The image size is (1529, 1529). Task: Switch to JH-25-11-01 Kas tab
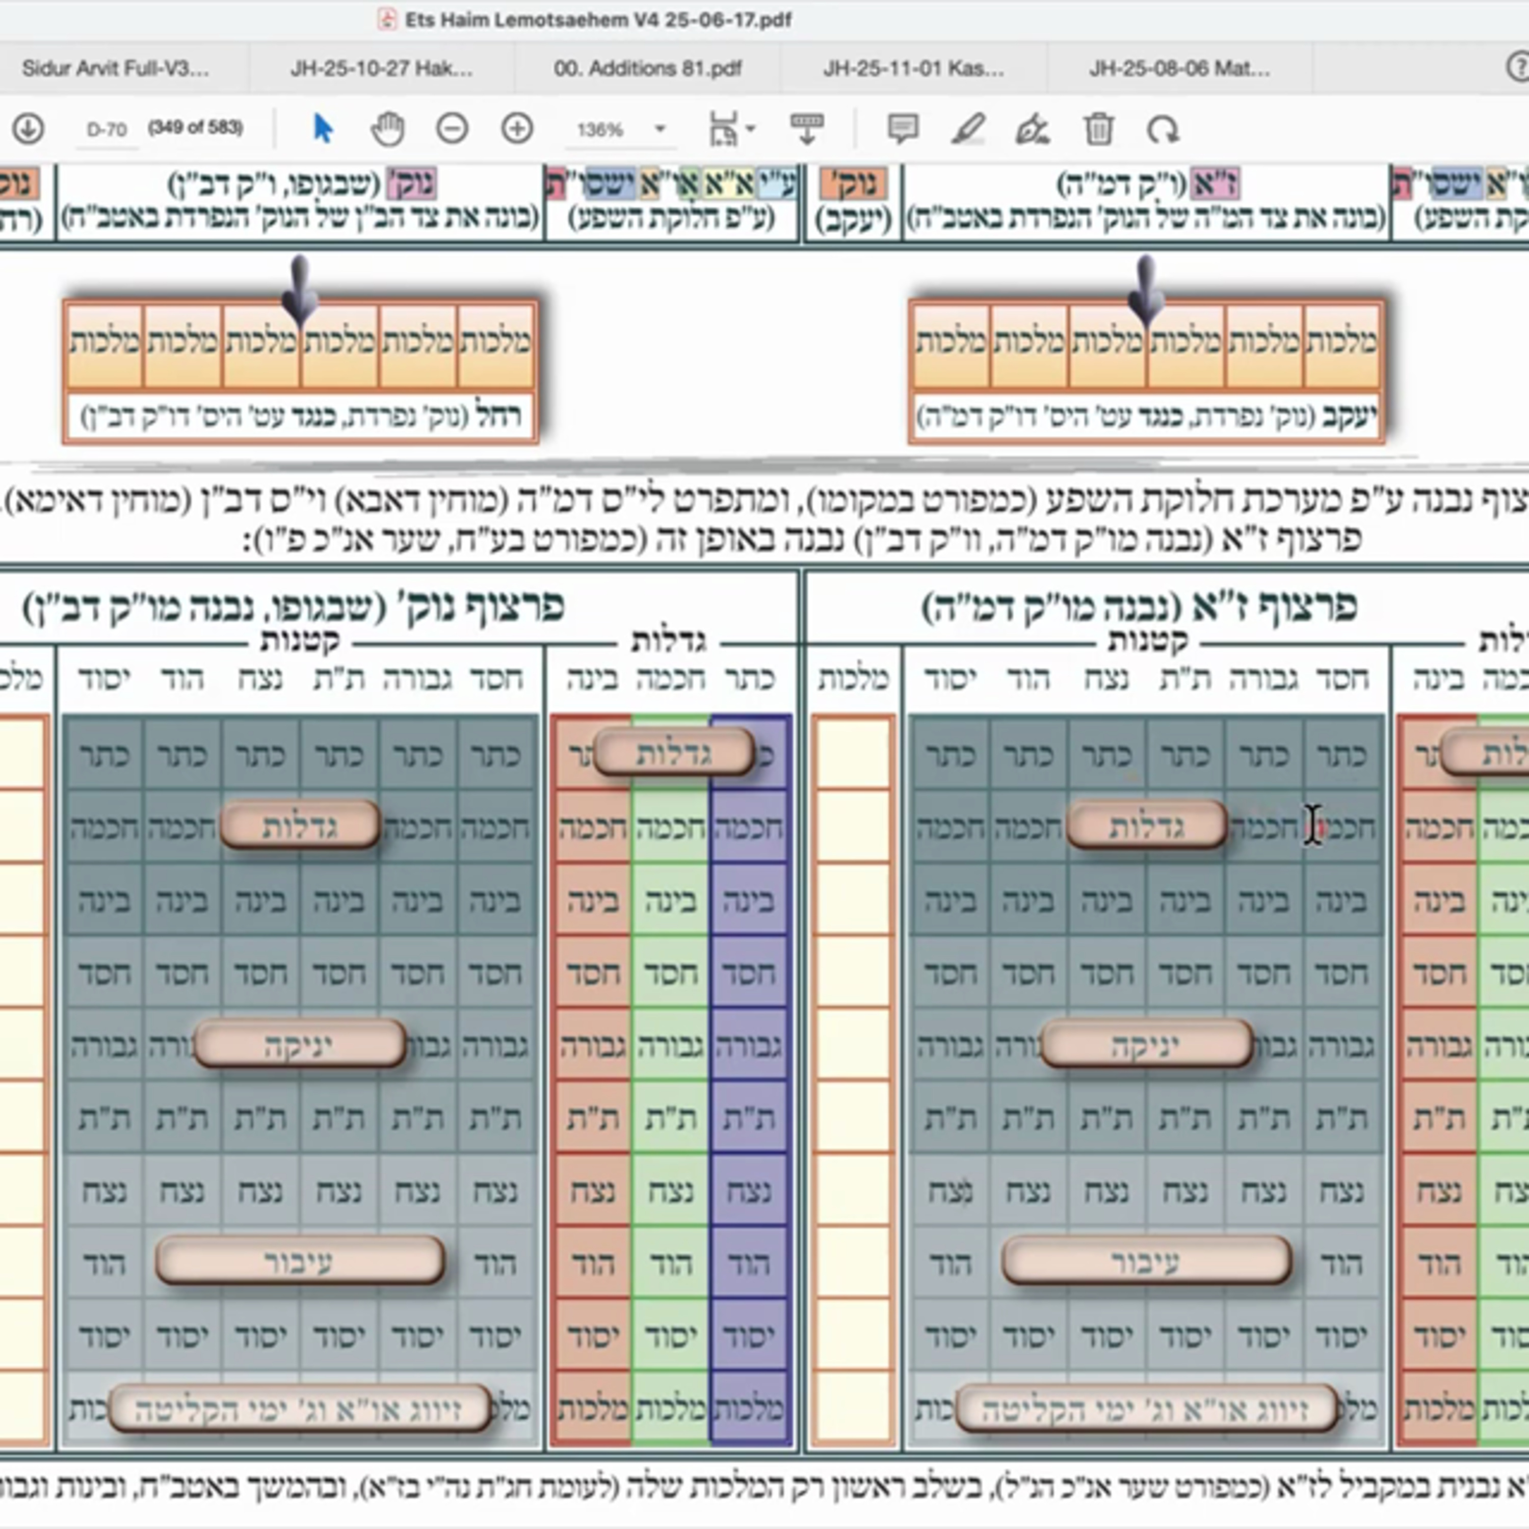click(913, 69)
